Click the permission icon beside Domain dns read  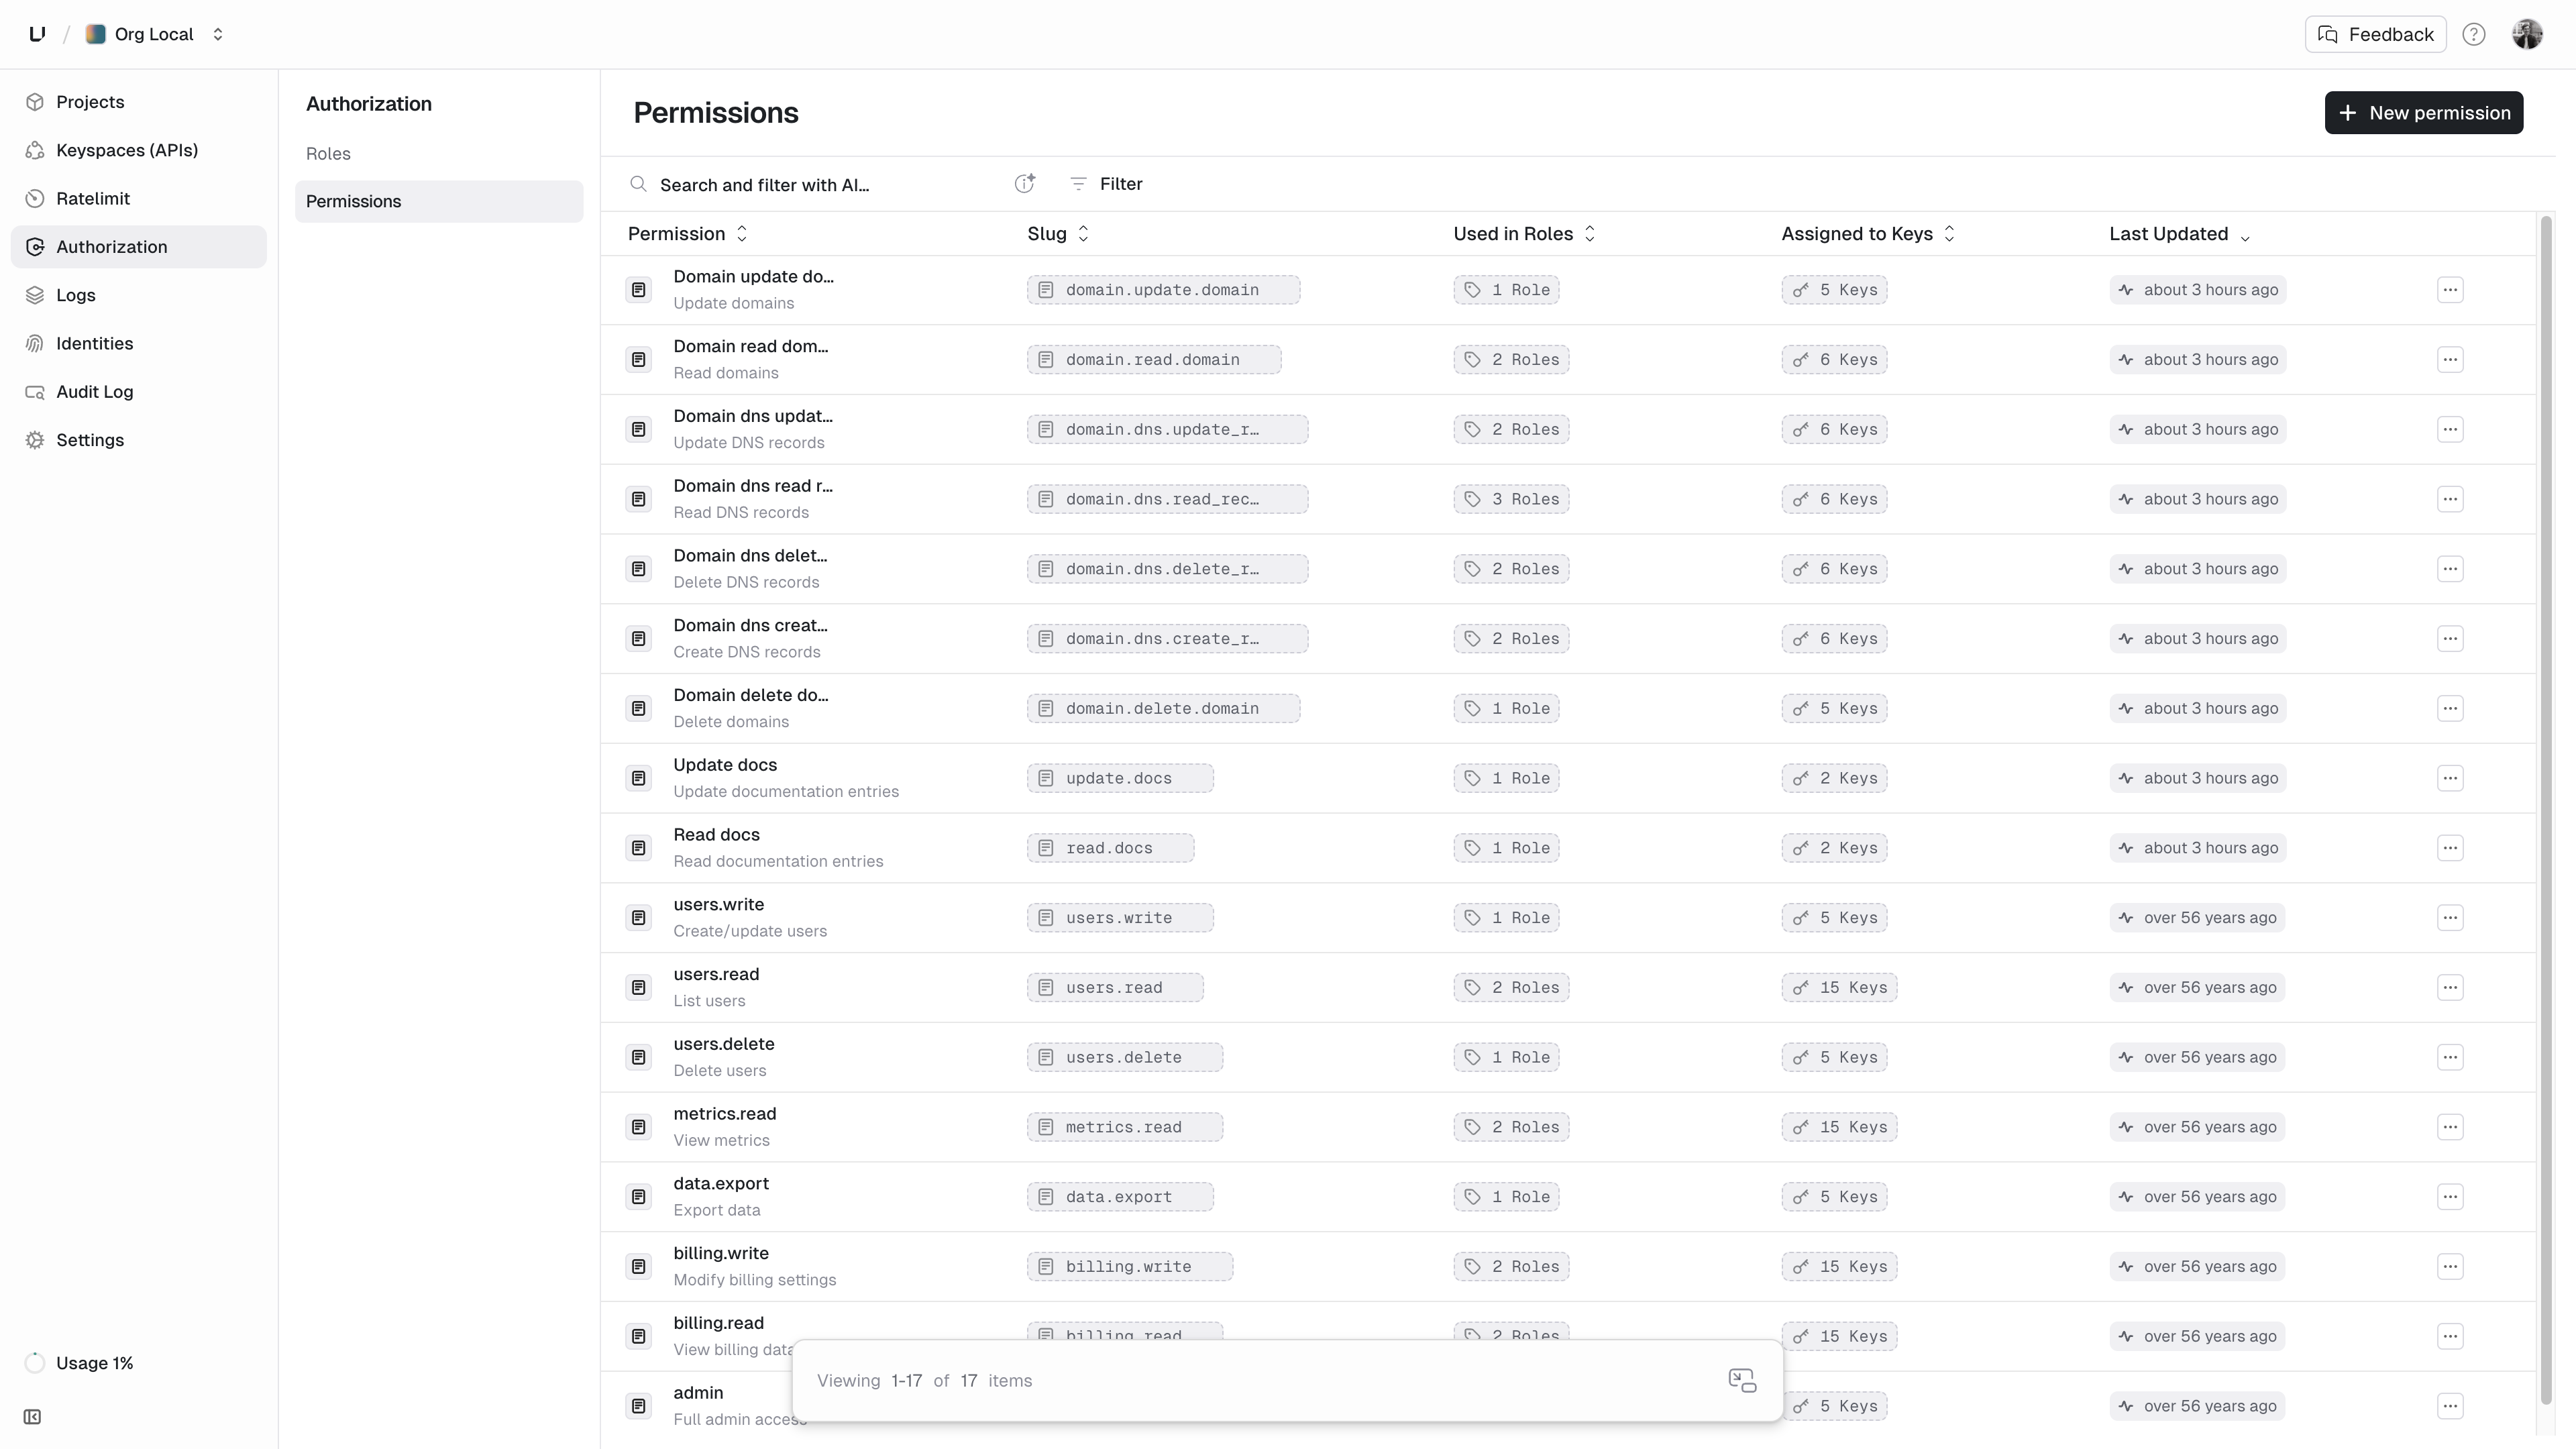click(639, 499)
